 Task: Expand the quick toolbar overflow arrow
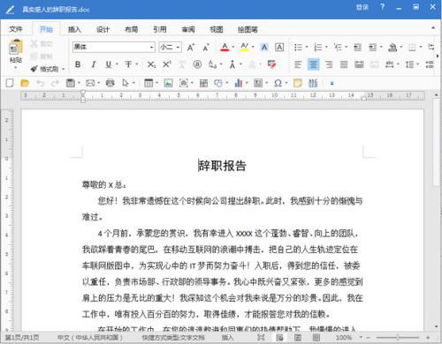331,84
